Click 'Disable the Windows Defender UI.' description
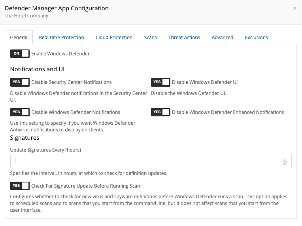Viewport: 302px width, 226px height. click(189, 93)
